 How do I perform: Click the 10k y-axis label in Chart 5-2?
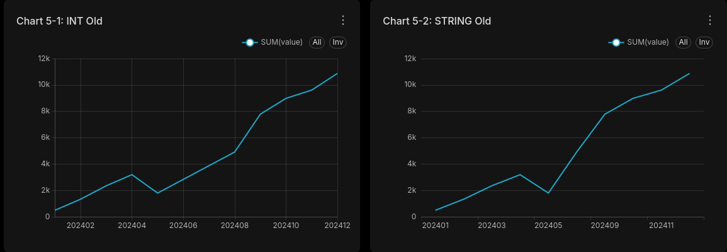tap(410, 85)
